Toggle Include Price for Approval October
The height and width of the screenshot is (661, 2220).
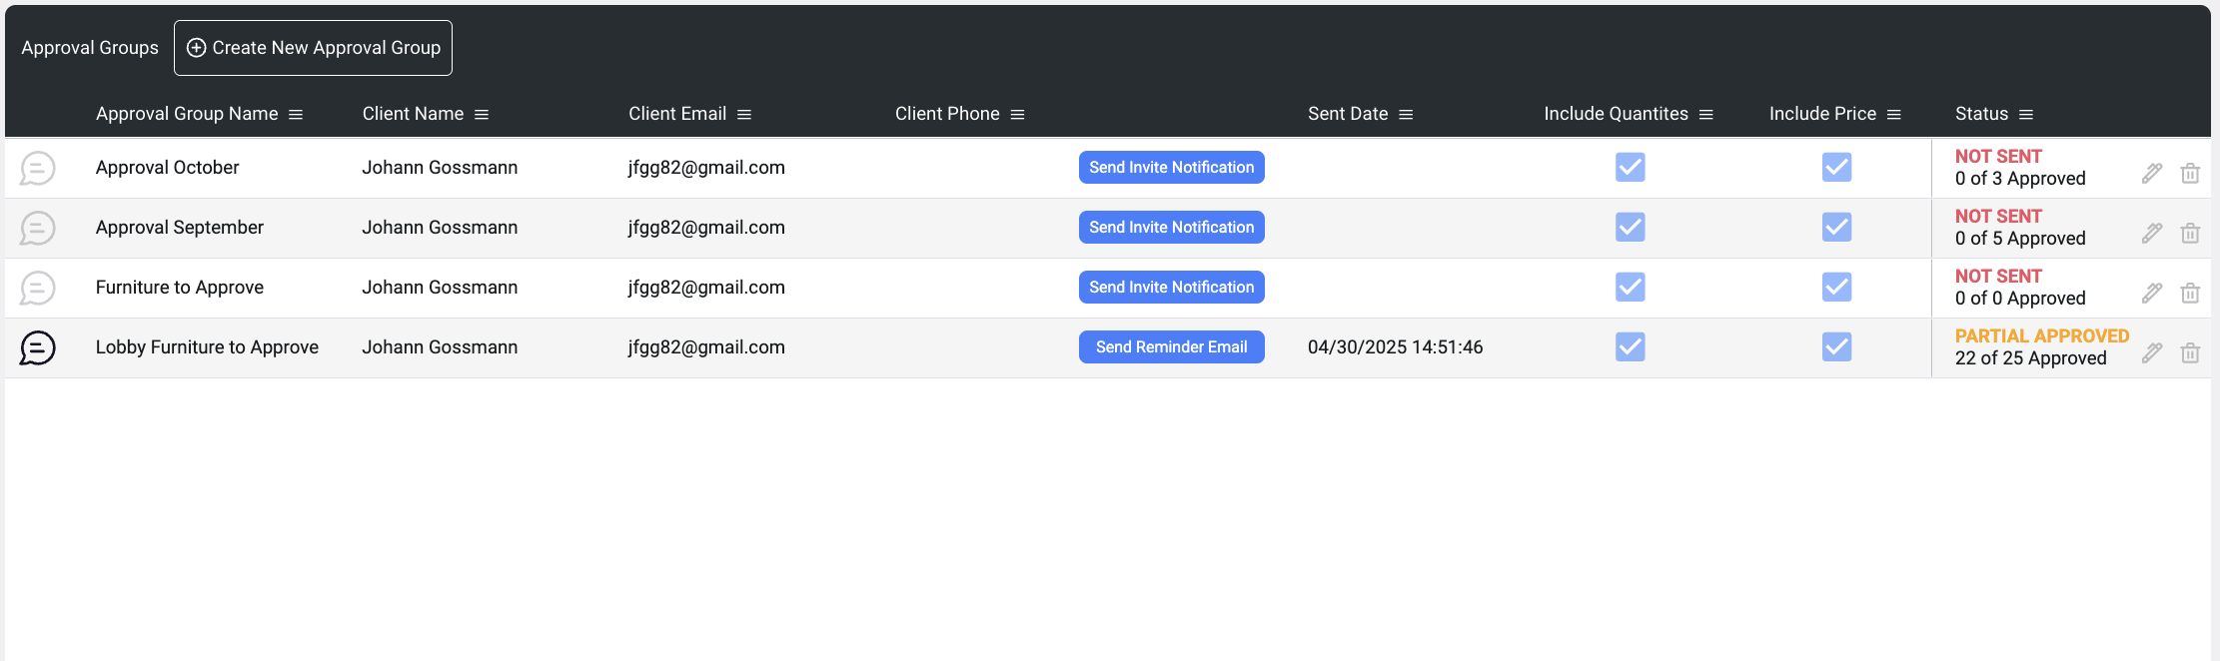[x=1837, y=167]
